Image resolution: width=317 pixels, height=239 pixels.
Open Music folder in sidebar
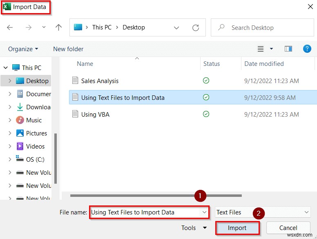tap(34, 120)
